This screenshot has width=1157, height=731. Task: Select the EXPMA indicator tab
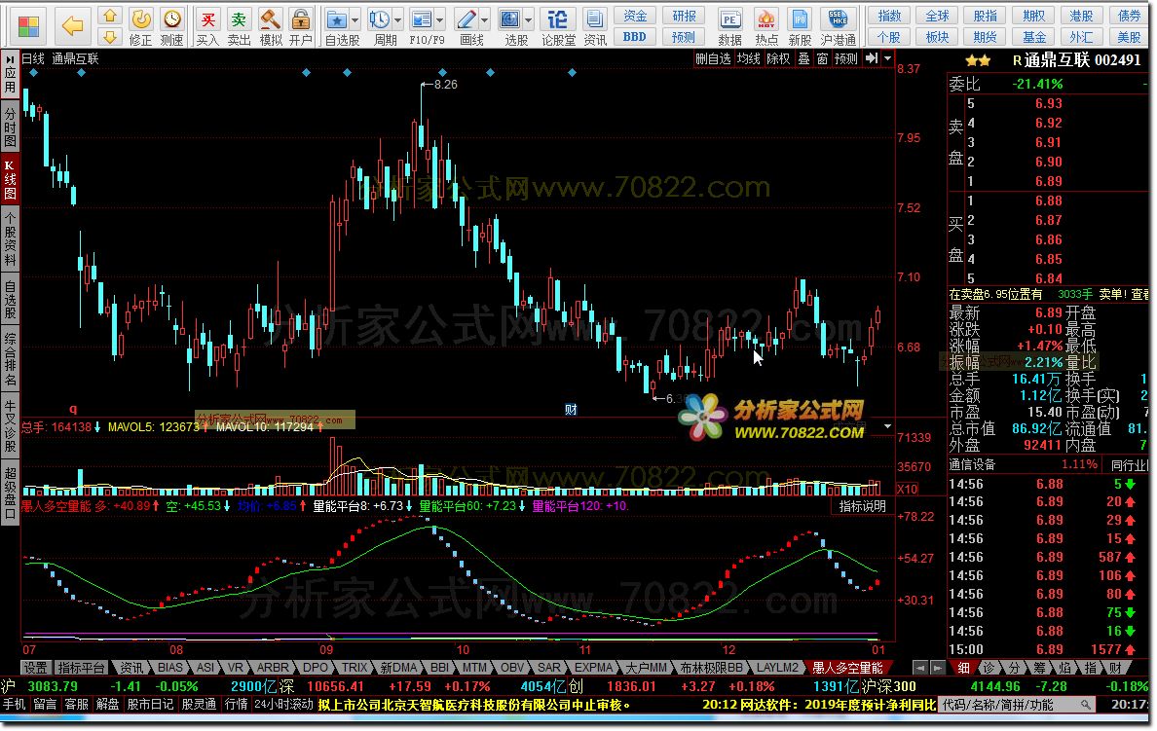(x=593, y=668)
